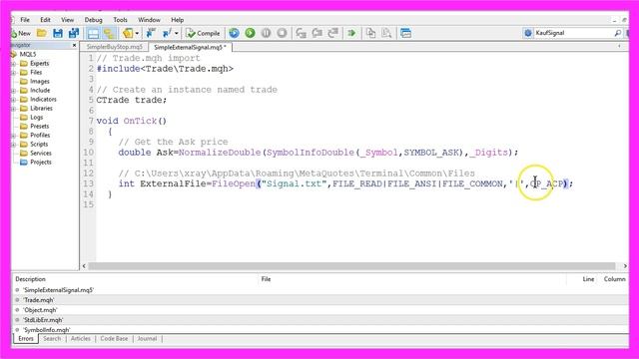Switch to the Search tab in toolbox
This screenshot has width=639, height=359.
pos(52,339)
